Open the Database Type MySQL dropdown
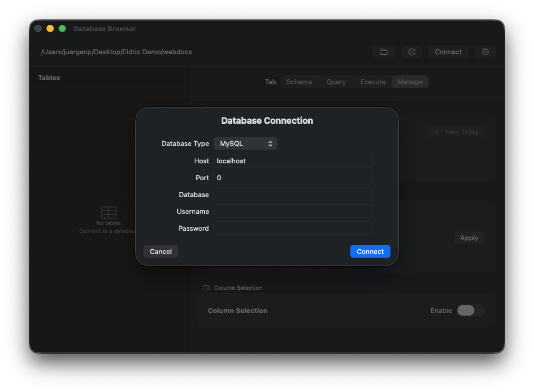 (245, 143)
